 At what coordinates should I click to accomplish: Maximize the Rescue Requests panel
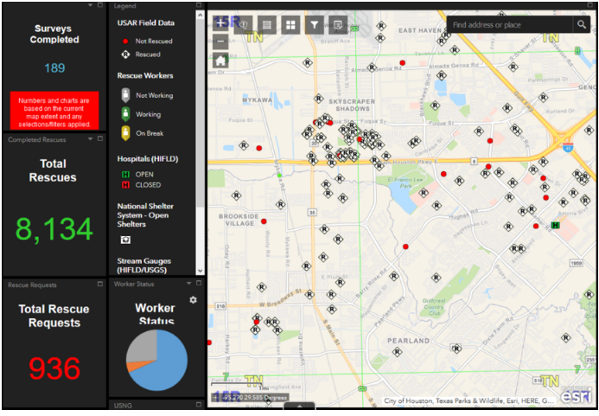tap(100, 284)
